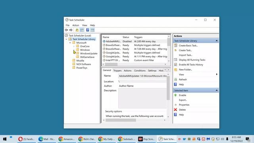Toggle the Show/Hide Console Tree toolbar icon
This screenshot has height=143, width=254.
point(82,30)
